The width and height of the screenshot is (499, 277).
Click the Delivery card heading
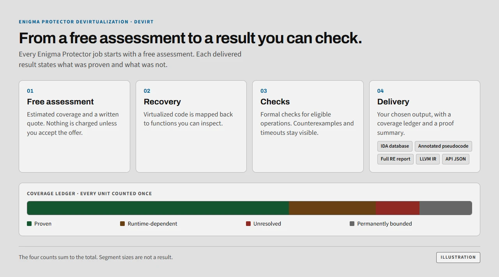(x=393, y=102)
